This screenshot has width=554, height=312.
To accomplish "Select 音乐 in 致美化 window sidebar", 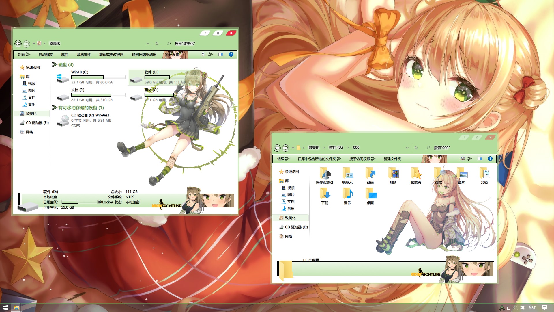I will 29,104.
